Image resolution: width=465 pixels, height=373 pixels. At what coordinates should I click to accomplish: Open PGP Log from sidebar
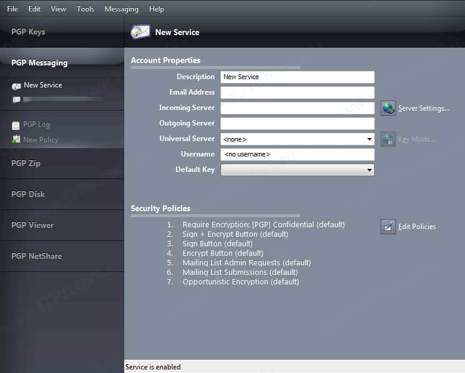point(36,124)
